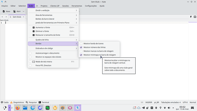The width and height of the screenshot is (197, 111).
Task: Expand Dividir a exibição submenu
Action: 53,10
